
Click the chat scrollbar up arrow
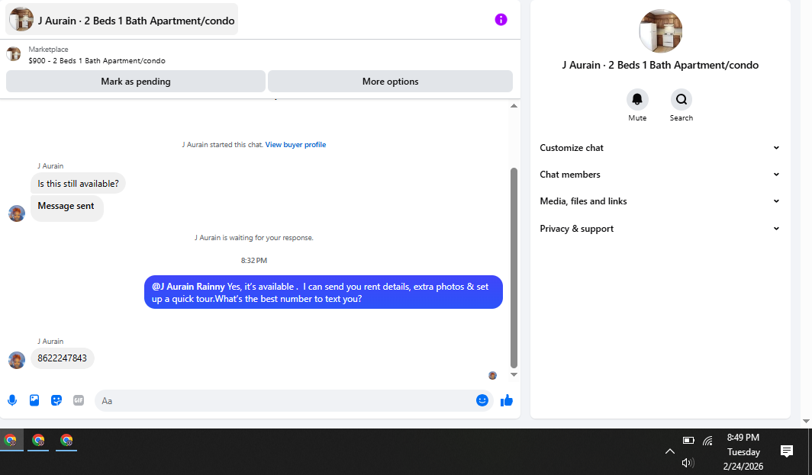514,106
